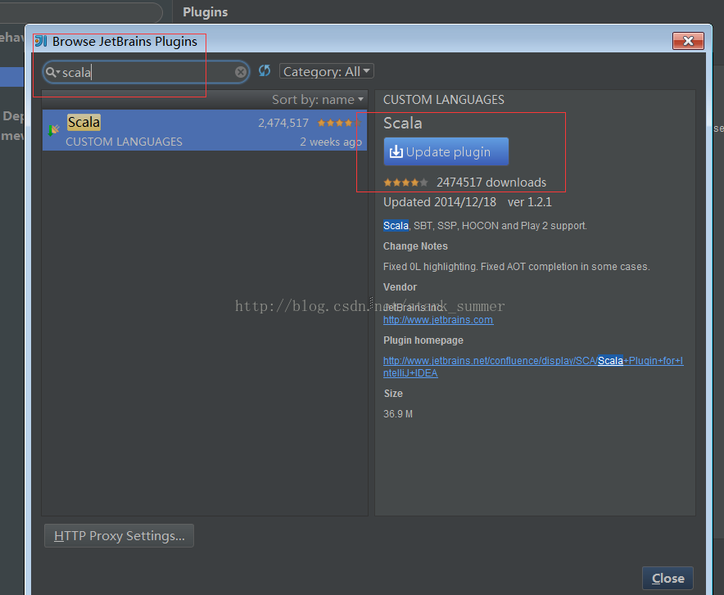Open the Category: All dropdown

coord(326,71)
